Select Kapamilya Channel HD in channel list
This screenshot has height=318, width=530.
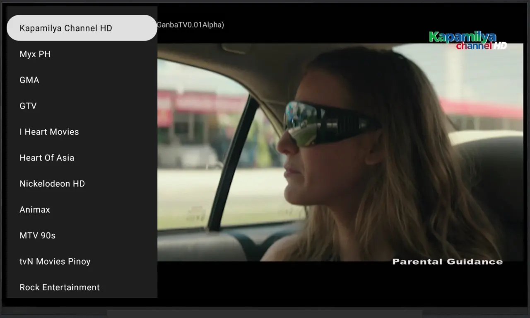[82, 28]
